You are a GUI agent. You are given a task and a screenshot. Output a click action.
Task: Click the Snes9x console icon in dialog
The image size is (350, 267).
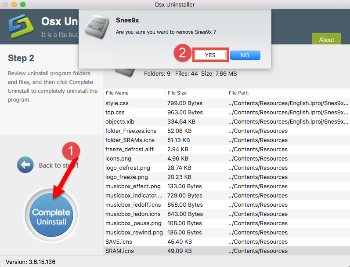(97, 27)
